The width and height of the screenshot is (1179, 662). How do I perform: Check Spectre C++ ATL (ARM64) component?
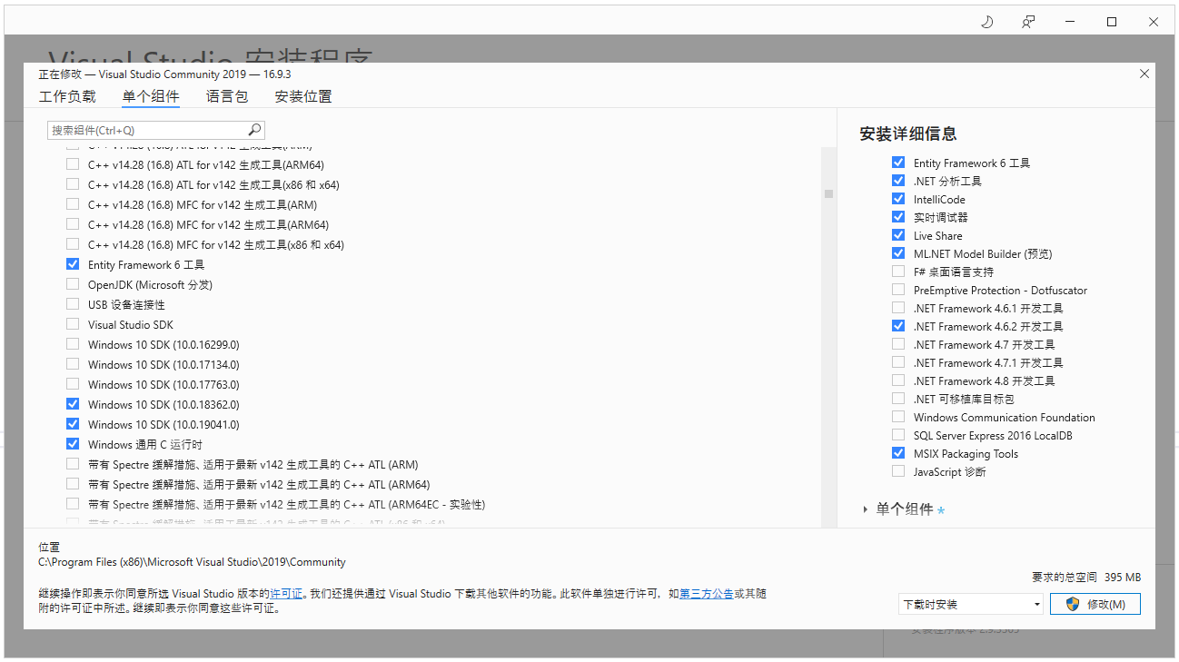click(73, 484)
